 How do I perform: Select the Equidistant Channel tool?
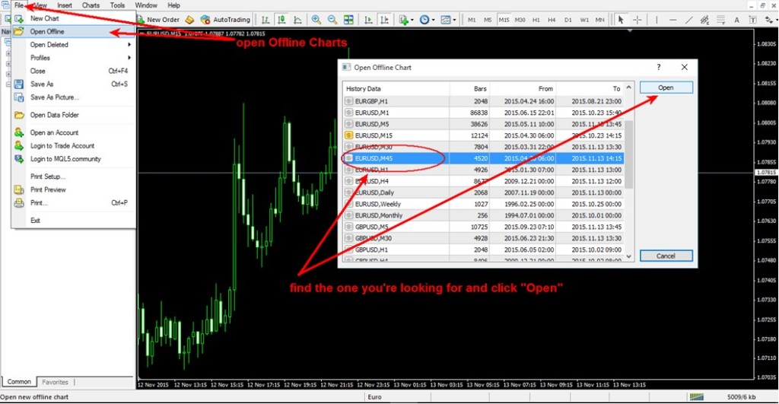pos(704,19)
